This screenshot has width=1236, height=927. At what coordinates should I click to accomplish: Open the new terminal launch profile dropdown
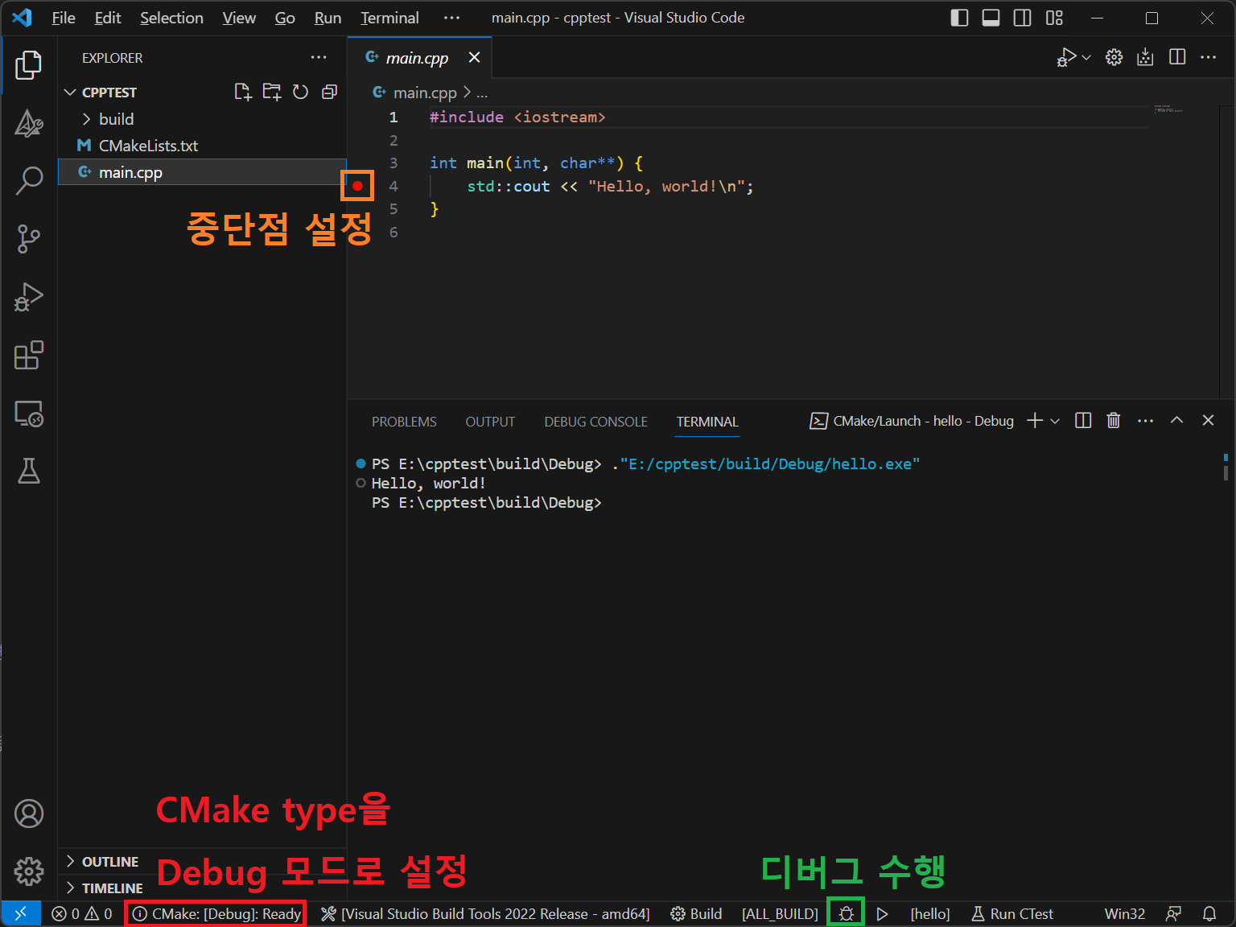(1055, 421)
